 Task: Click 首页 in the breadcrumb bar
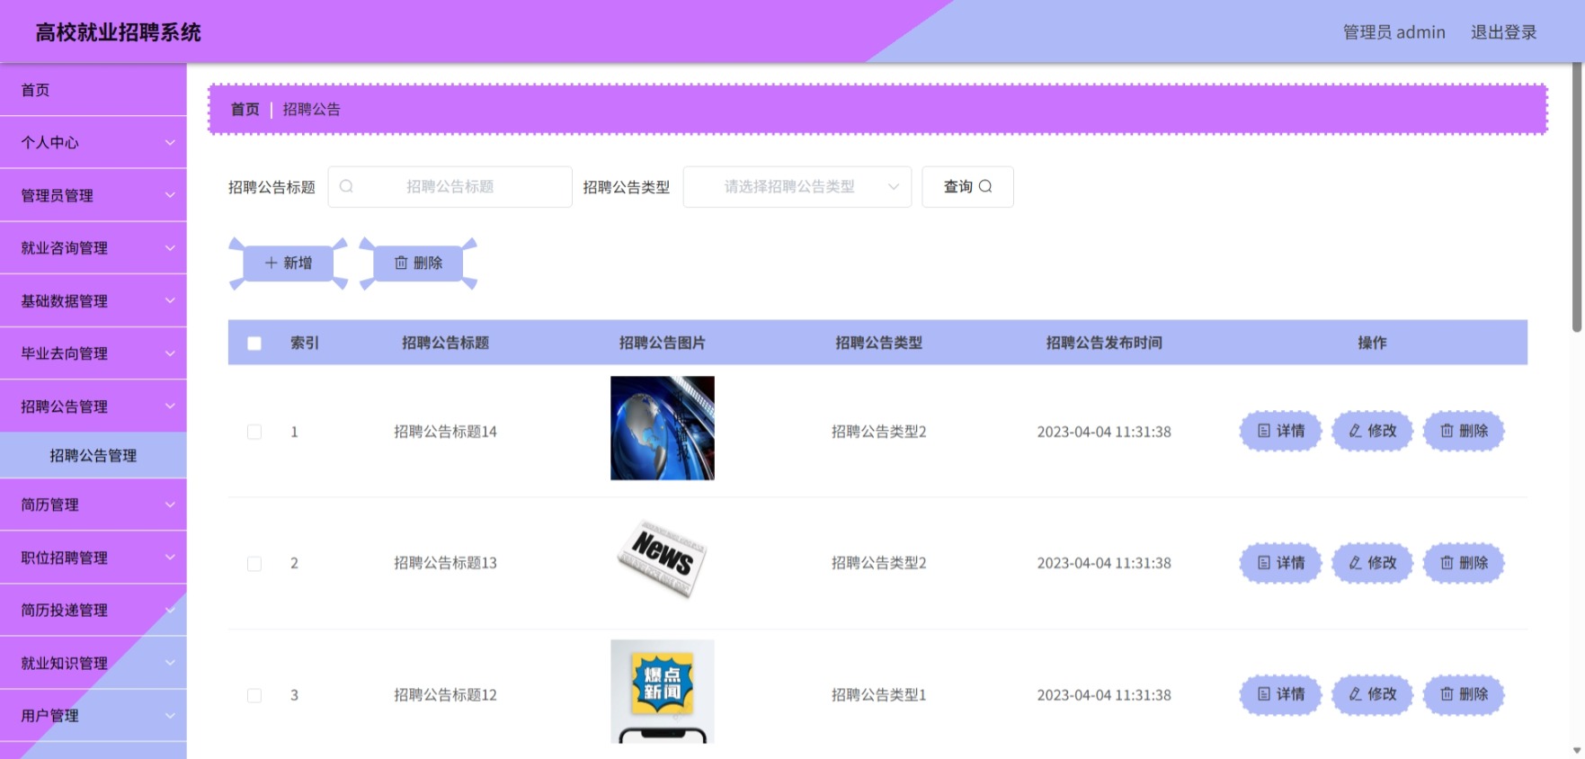245,109
